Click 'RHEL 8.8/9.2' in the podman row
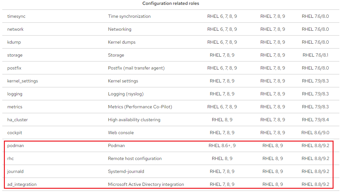 (315, 145)
